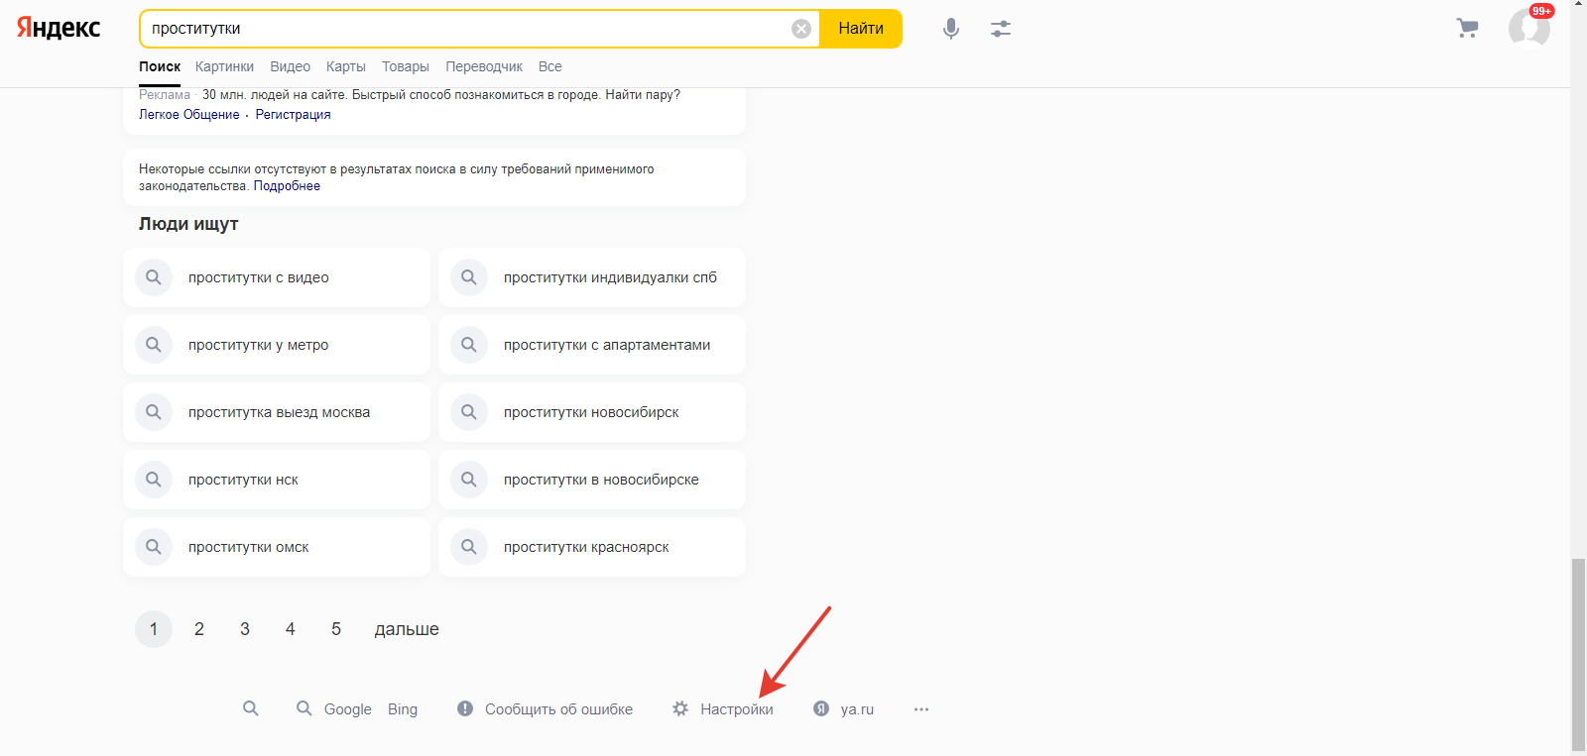Expand the three-dots more options in the footer
Screen dimensions: 1587x756
(921, 709)
